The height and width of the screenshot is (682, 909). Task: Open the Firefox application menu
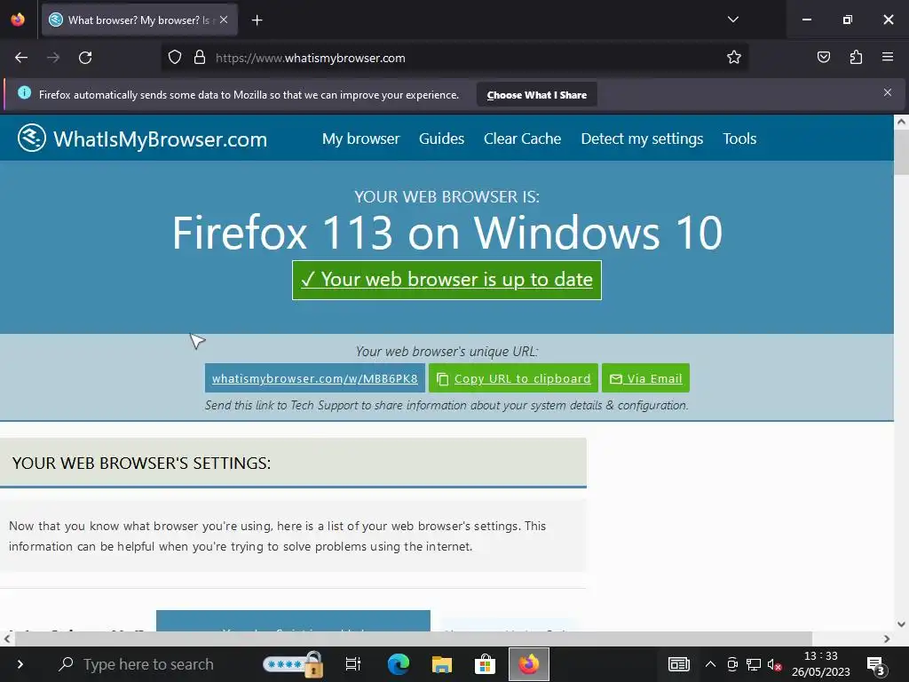tap(888, 58)
